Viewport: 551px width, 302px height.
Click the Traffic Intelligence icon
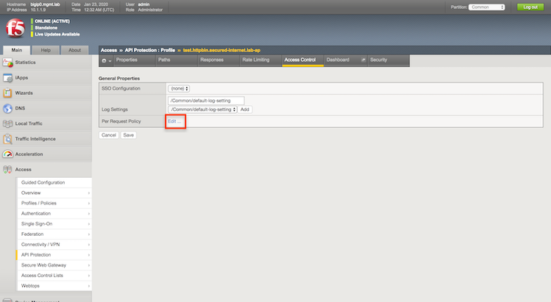tap(7, 139)
